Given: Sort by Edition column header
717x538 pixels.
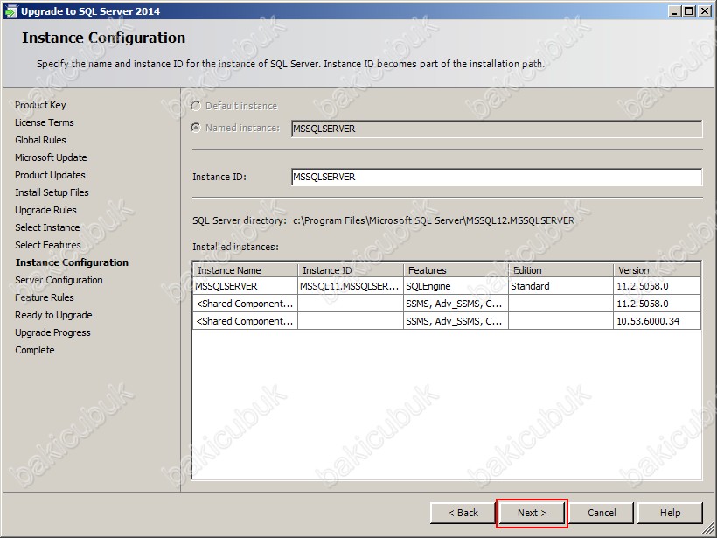Looking at the screenshot, I should point(560,270).
